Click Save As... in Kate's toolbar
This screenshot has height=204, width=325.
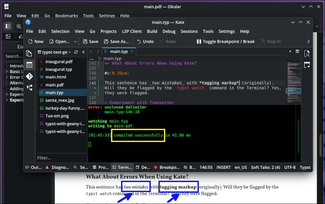[x=116, y=41]
